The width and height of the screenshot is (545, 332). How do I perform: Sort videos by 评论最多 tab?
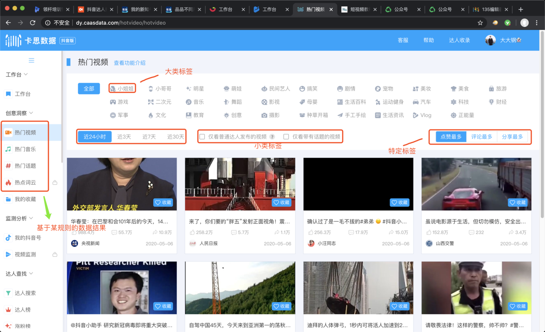[482, 137]
